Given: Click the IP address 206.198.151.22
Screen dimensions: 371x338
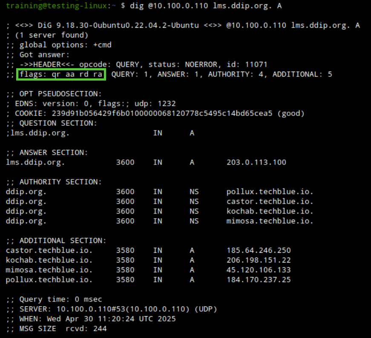Looking at the screenshot, I should (x=258, y=260).
